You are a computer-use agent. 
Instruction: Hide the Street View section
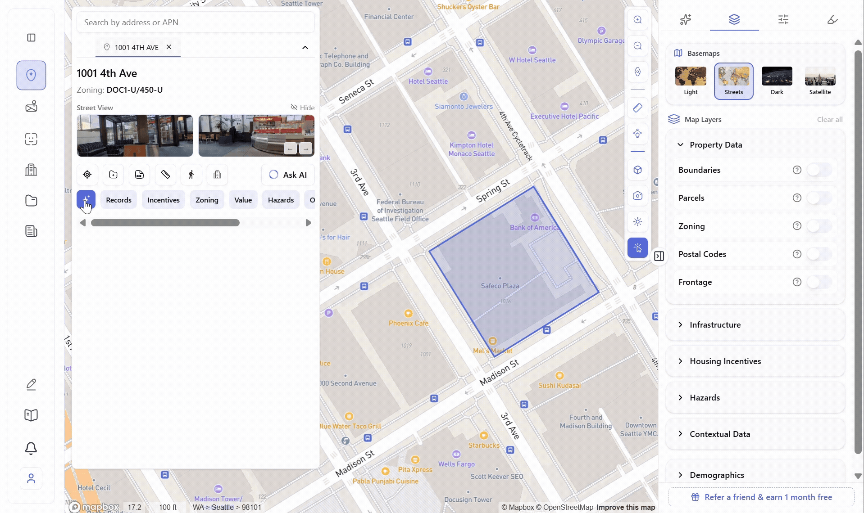(303, 108)
